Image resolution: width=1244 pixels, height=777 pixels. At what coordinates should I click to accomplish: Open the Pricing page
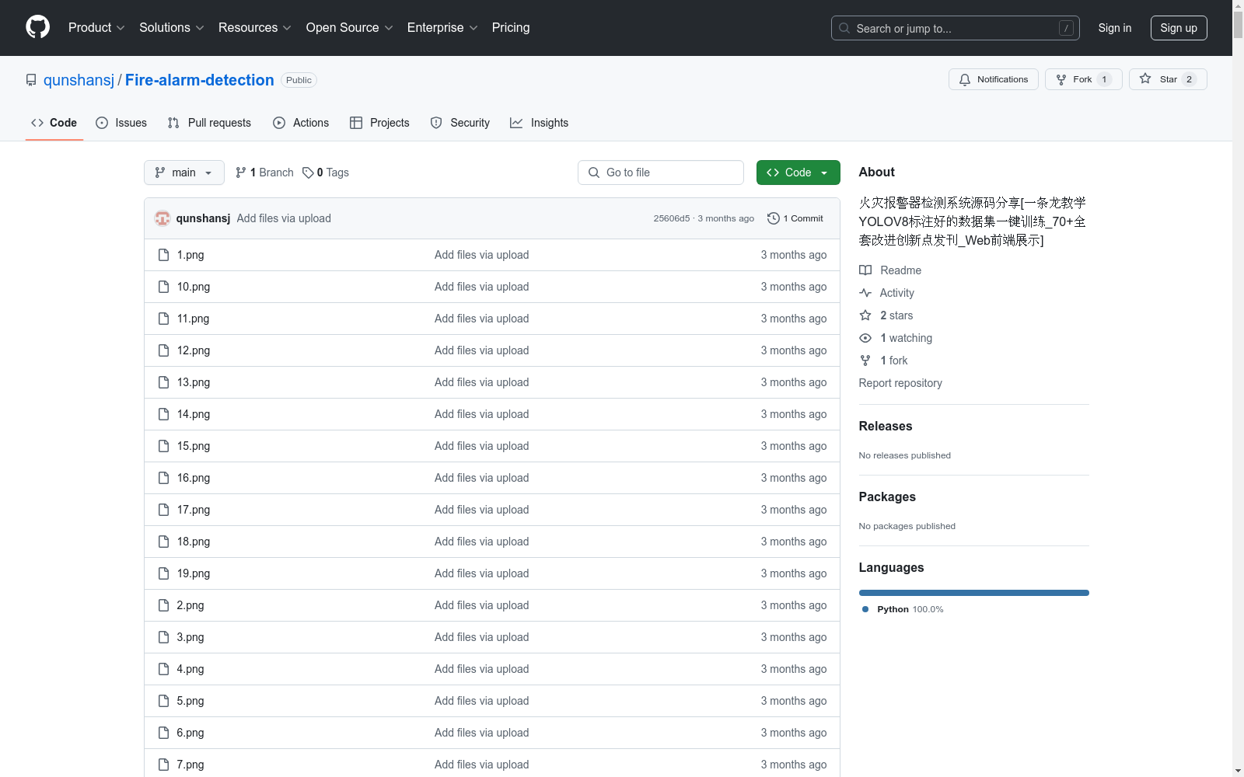(x=511, y=27)
